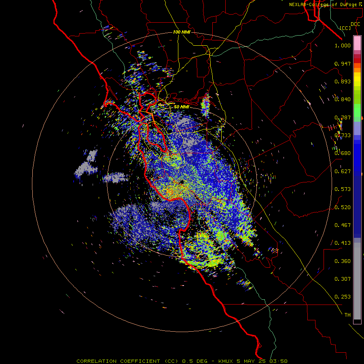Select the 1.000 value on the scale
This screenshot has height=364, width=364.
pos(343,45)
